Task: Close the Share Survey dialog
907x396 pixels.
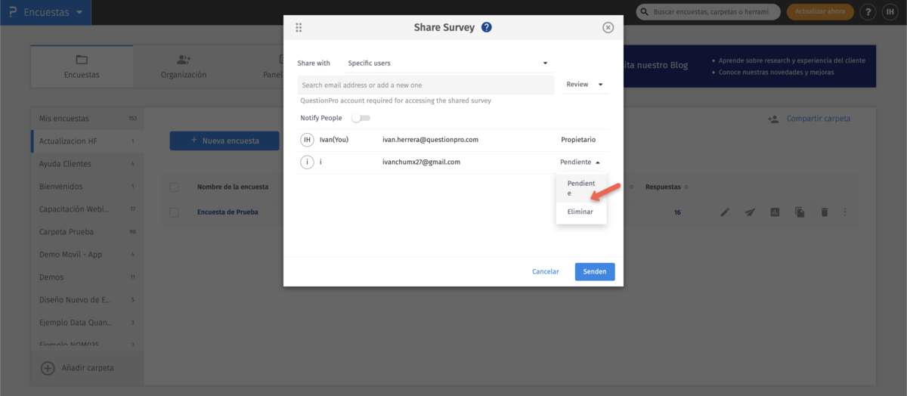Action: pos(608,27)
